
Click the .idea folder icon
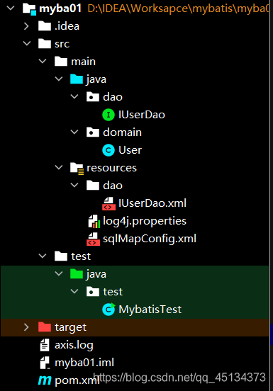(x=45, y=26)
